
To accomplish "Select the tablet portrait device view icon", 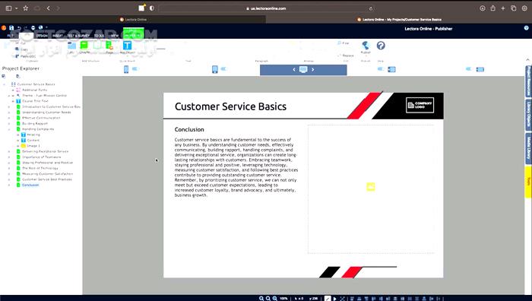I will tap(215, 69).
